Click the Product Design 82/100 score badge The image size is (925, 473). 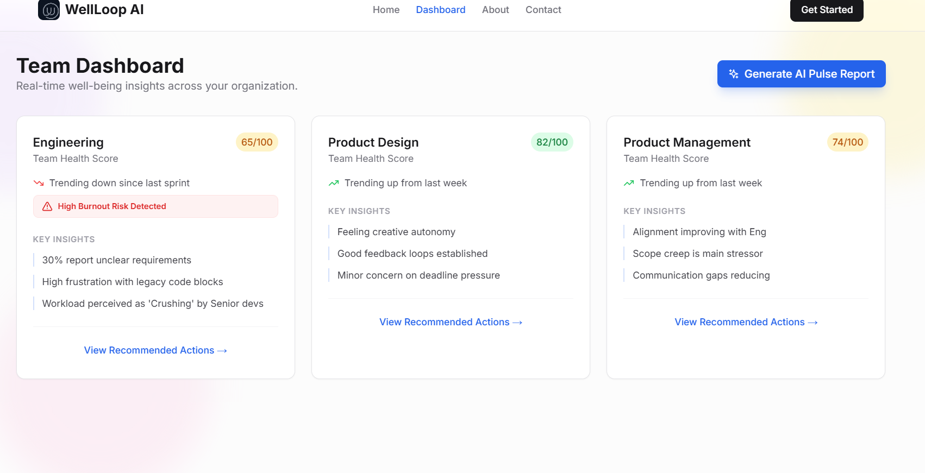552,142
